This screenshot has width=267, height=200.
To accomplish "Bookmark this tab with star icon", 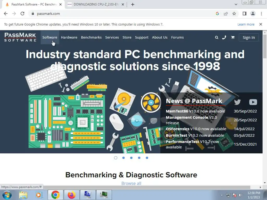I will click(234, 14).
